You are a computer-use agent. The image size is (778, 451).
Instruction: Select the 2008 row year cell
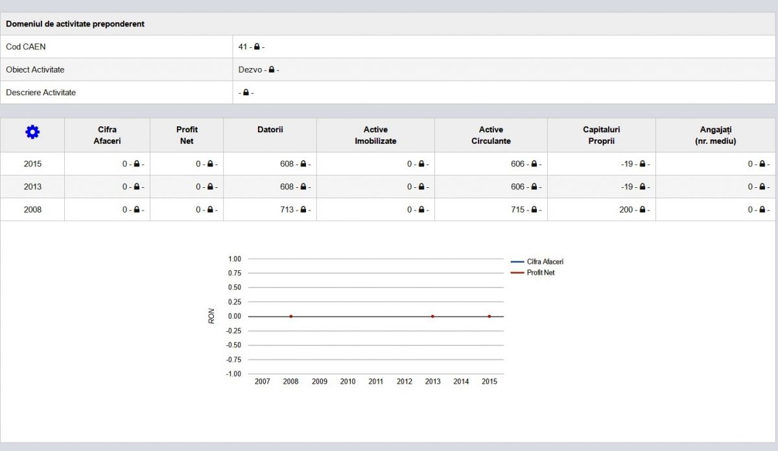tap(32, 209)
